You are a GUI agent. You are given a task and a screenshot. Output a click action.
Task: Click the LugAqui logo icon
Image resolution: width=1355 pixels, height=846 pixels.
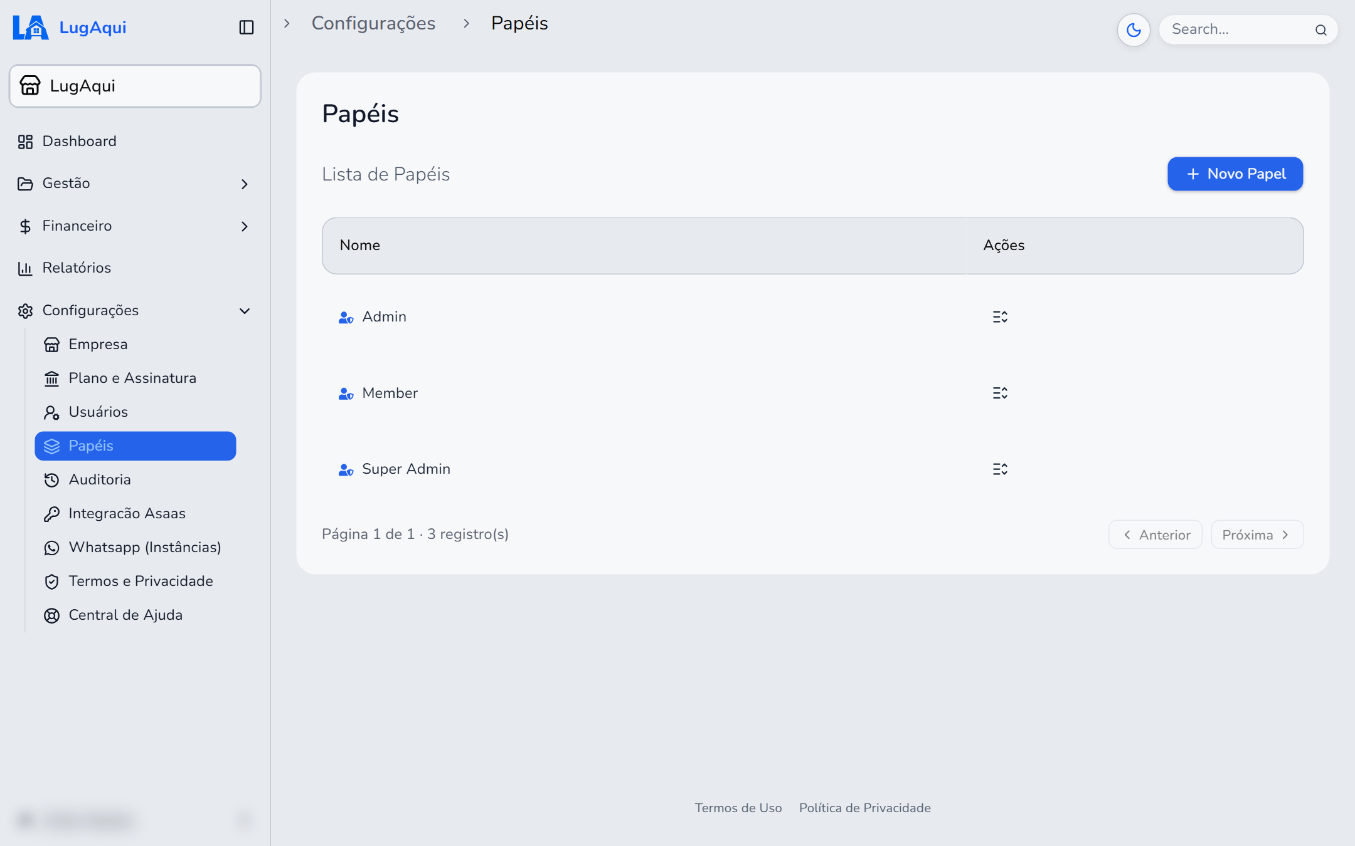point(30,28)
